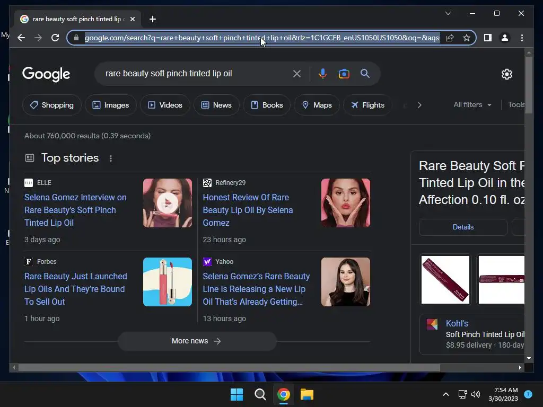This screenshot has height=407, width=543.
Task: Clear the search box with the X icon
Action: coord(297,74)
